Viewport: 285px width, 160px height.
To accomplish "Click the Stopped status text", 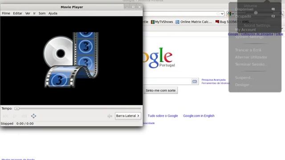I will point(7,124).
